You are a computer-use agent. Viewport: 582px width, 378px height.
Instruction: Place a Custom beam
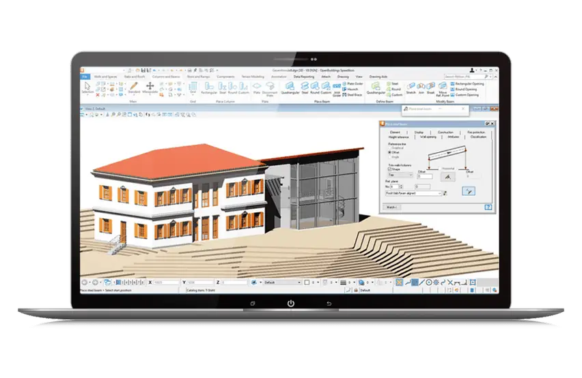tap(326, 88)
